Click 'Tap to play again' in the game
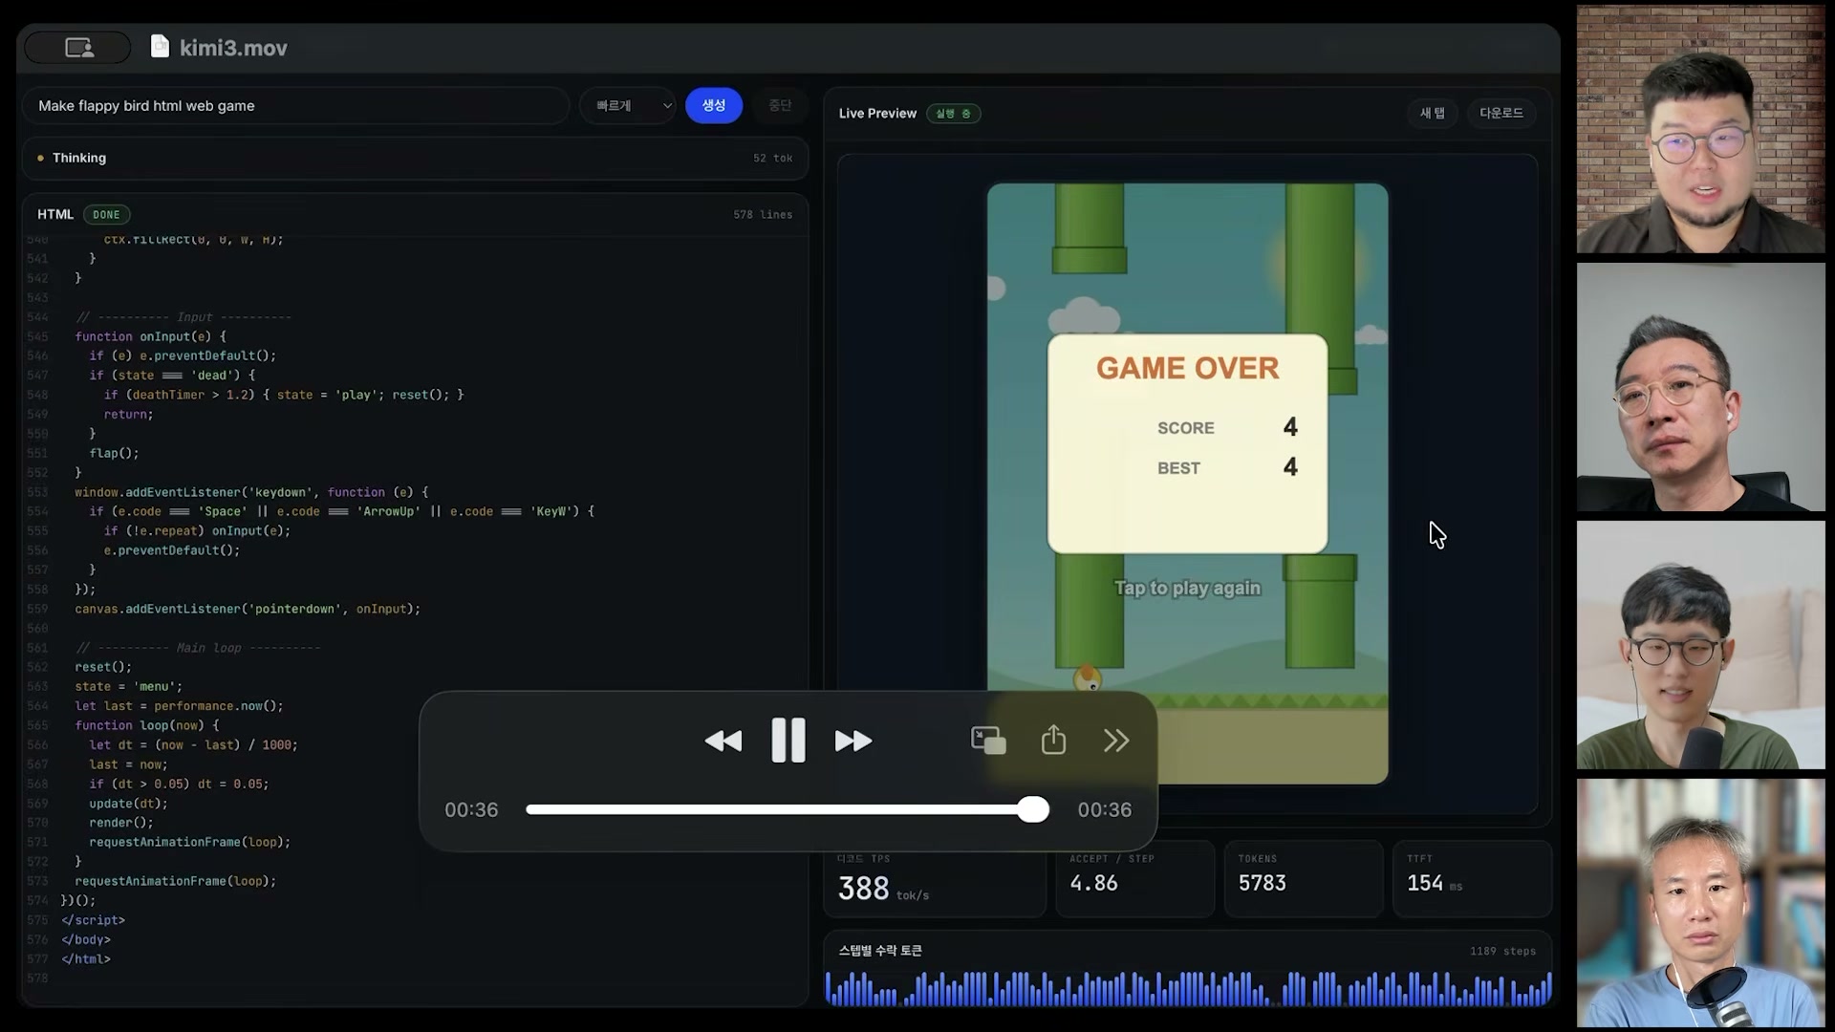The height and width of the screenshot is (1032, 1835). click(x=1187, y=589)
